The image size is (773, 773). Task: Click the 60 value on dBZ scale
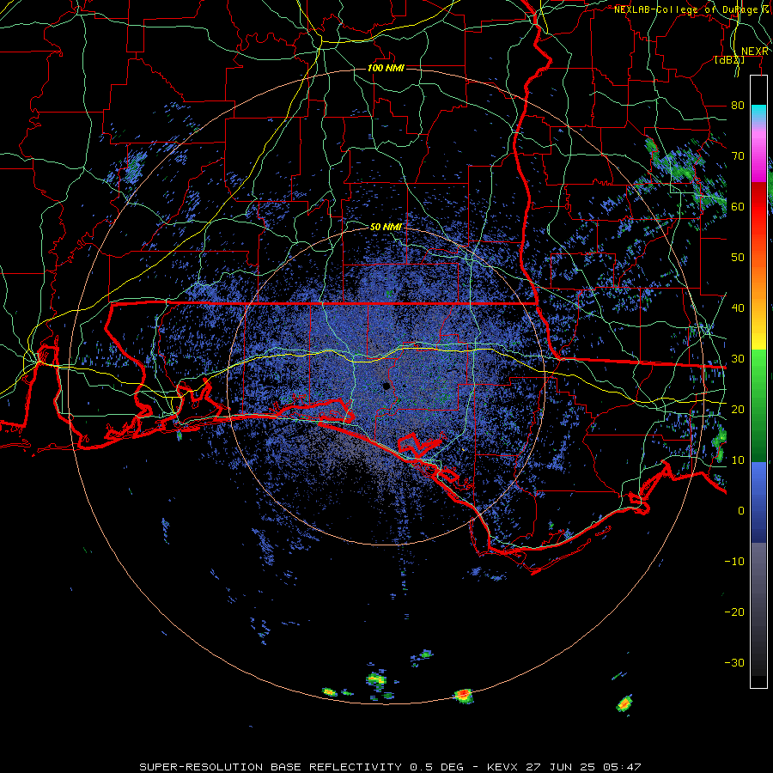[738, 206]
